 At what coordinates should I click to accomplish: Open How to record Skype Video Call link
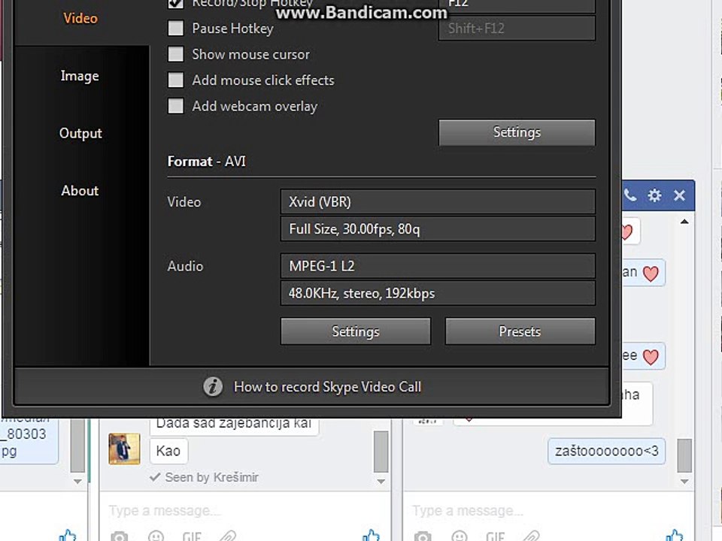[x=327, y=387]
